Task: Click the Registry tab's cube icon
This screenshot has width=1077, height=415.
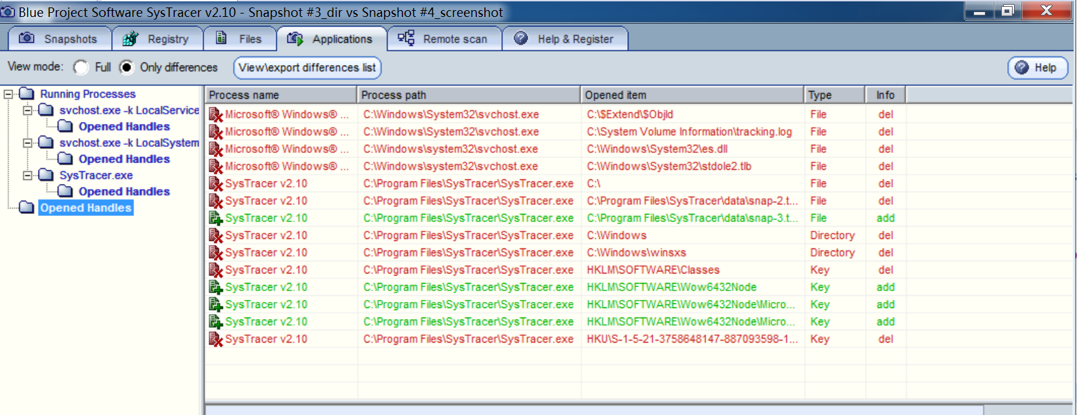Action: tap(130, 39)
